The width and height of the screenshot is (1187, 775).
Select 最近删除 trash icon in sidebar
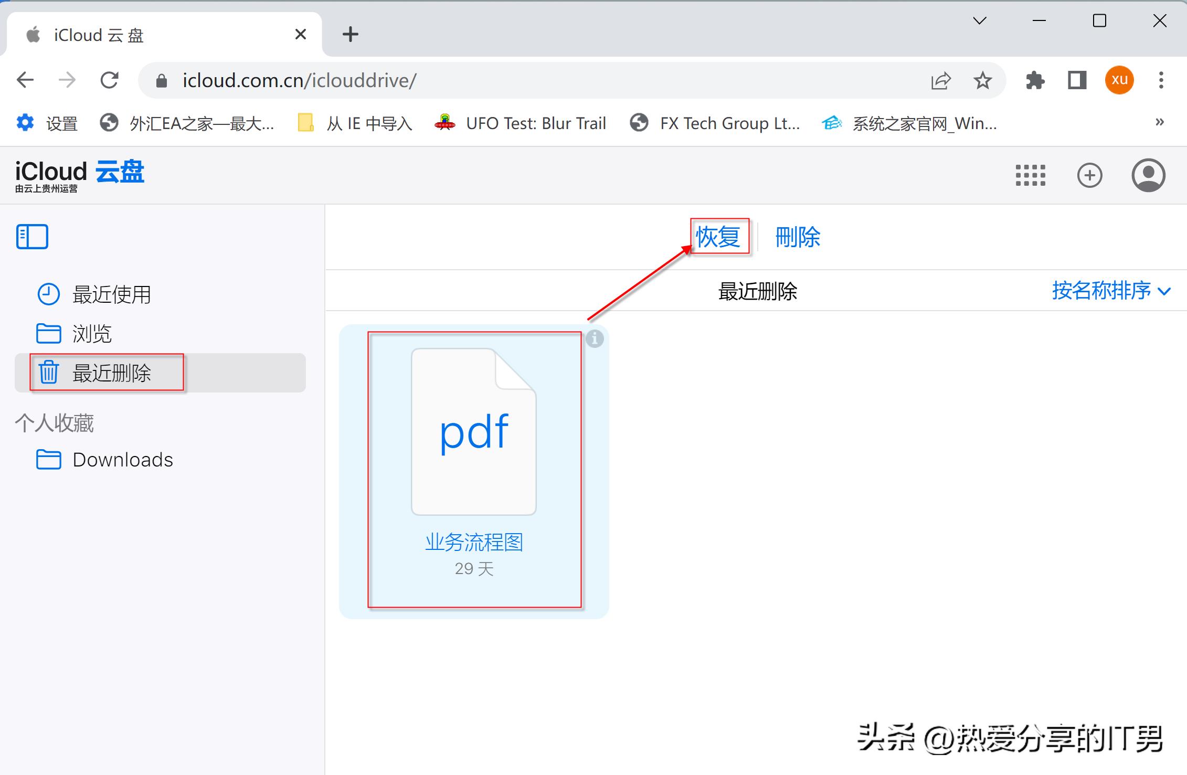point(48,373)
